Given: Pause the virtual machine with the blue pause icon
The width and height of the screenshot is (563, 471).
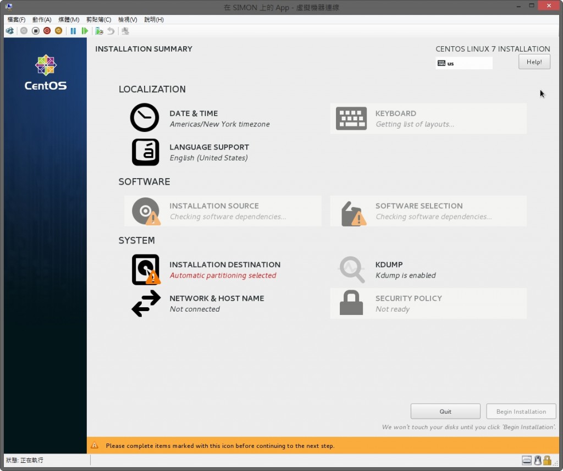Looking at the screenshot, I should [73, 31].
